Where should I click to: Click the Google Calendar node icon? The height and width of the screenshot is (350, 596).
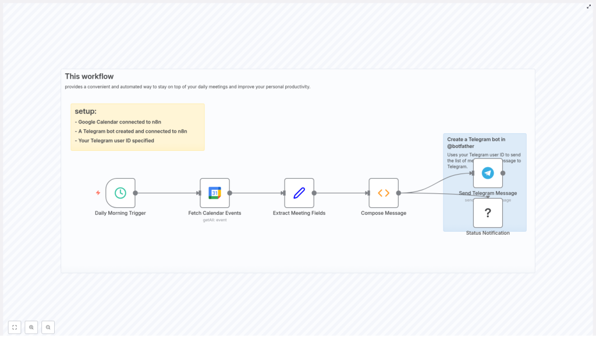pos(215,193)
